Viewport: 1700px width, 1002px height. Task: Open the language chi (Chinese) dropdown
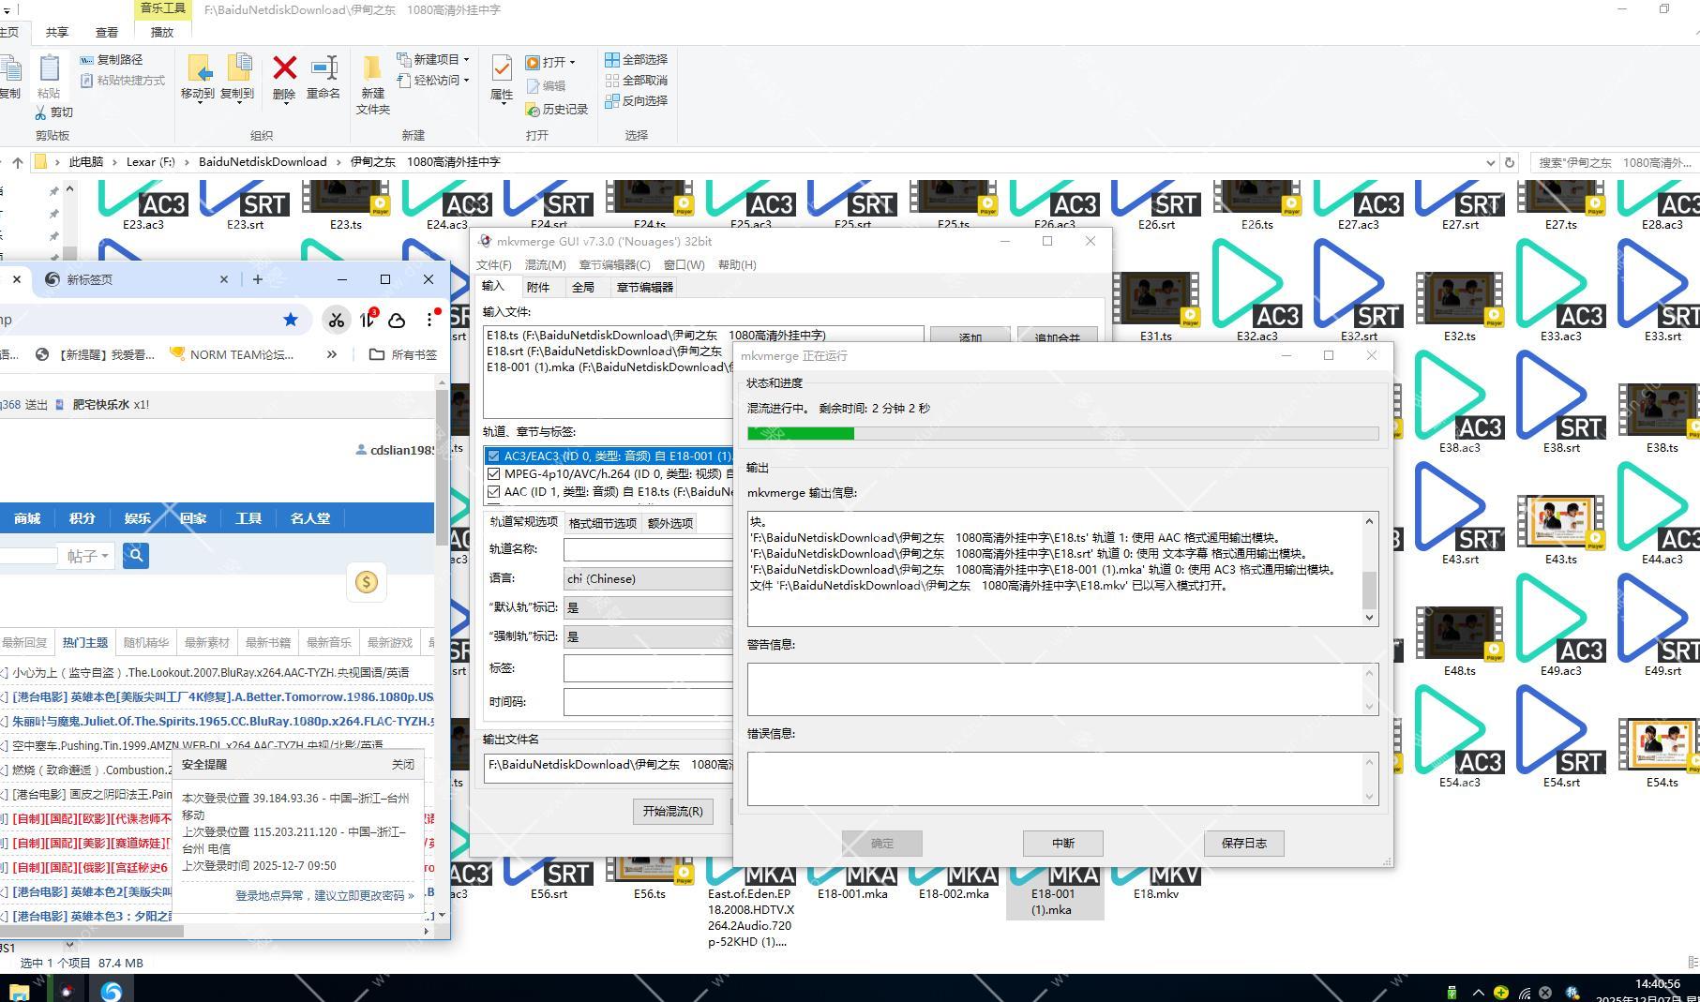647,579
